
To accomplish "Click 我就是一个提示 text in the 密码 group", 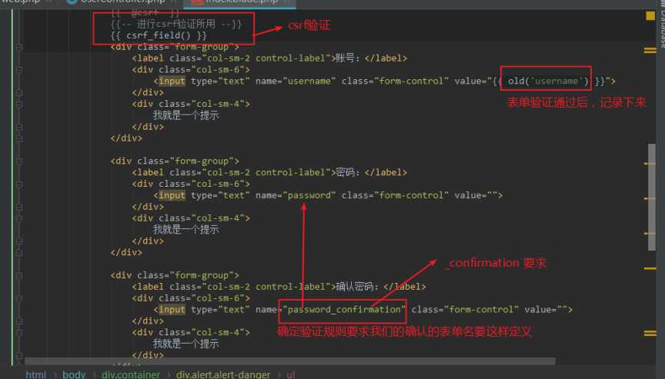I will click(185, 230).
